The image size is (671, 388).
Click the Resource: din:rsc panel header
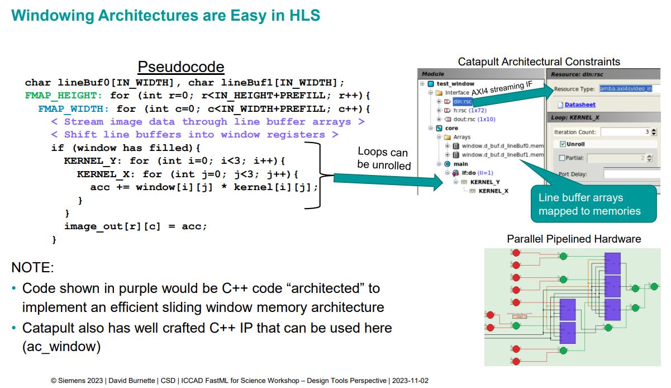[605, 74]
